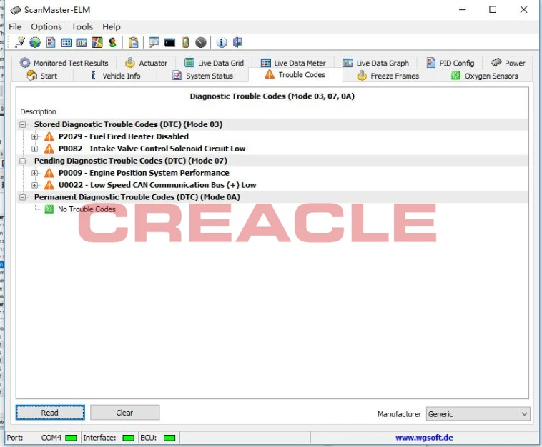542x447 pixels.
Task: Click the exit door toolbar icon
Action: pyautogui.click(x=237, y=42)
